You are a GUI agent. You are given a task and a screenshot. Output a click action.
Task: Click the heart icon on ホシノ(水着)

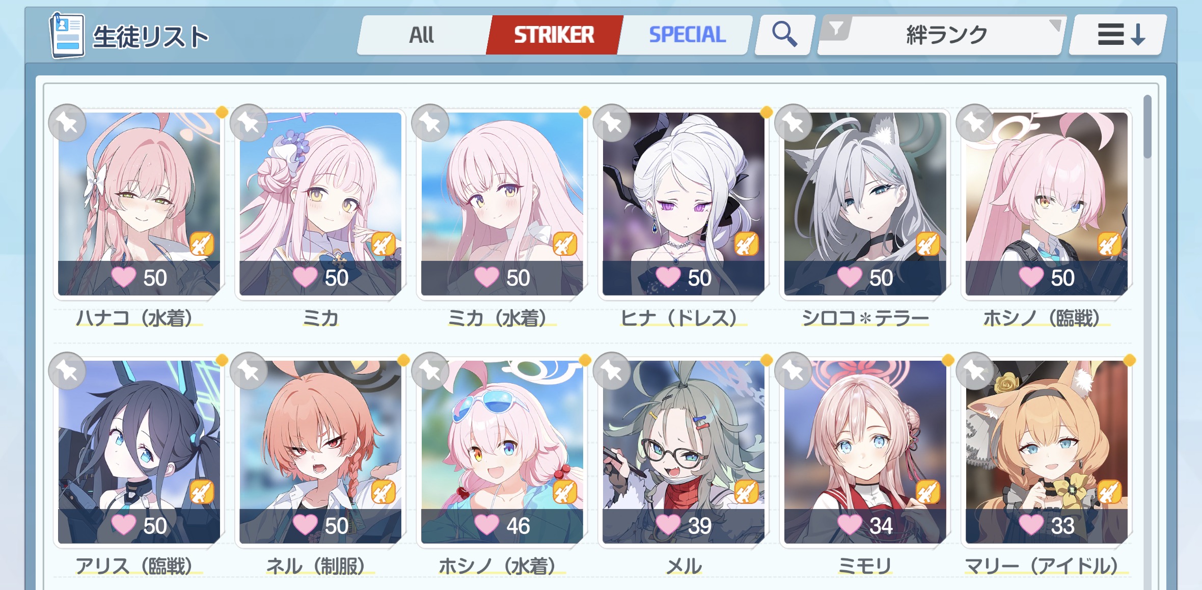tap(486, 525)
